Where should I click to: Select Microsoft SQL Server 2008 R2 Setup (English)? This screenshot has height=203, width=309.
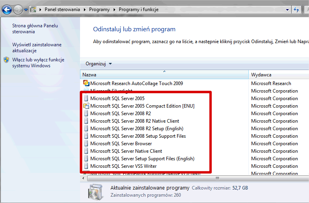(137, 129)
